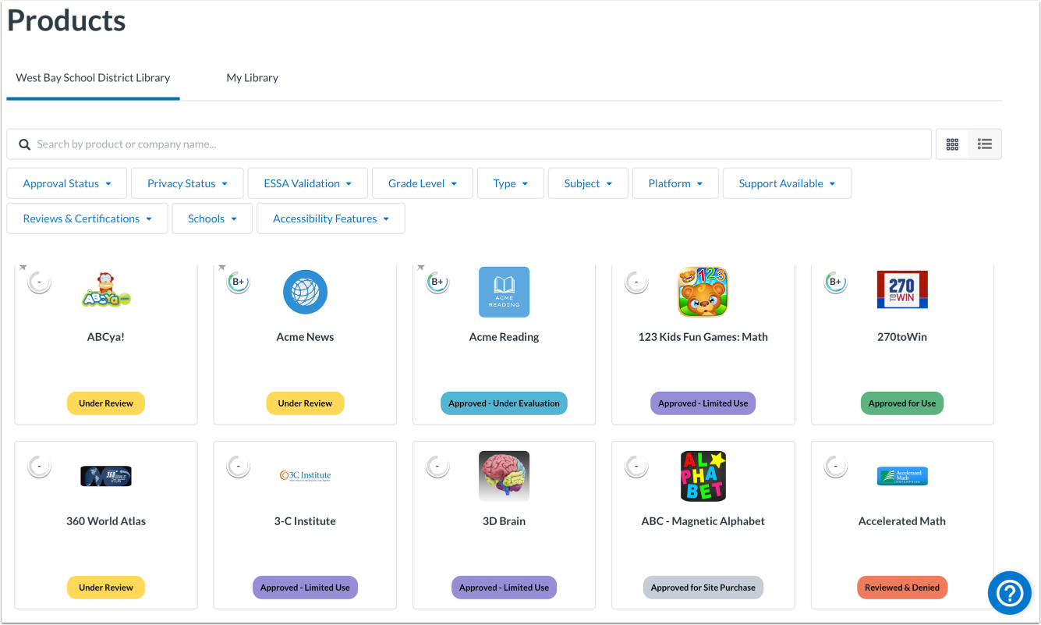Open the 3D Brain title link
The width and height of the screenshot is (1041, 625).
coord(504,521)
